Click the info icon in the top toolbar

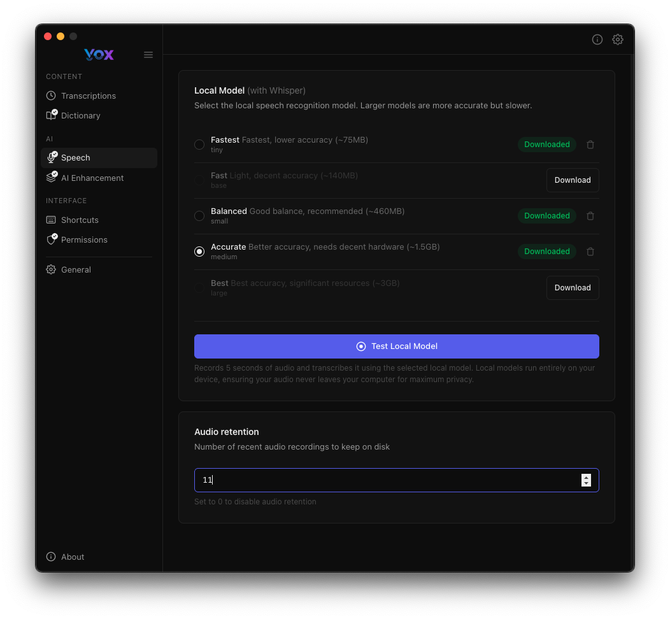tap(597, 39)
